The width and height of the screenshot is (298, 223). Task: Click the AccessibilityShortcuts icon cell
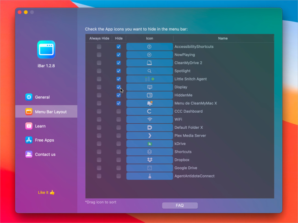149,47
